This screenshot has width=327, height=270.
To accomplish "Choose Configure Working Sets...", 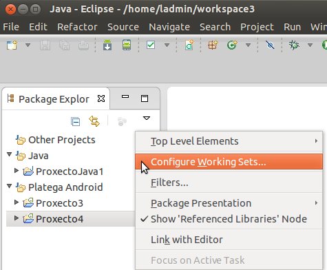I will (x=229, y=162).
